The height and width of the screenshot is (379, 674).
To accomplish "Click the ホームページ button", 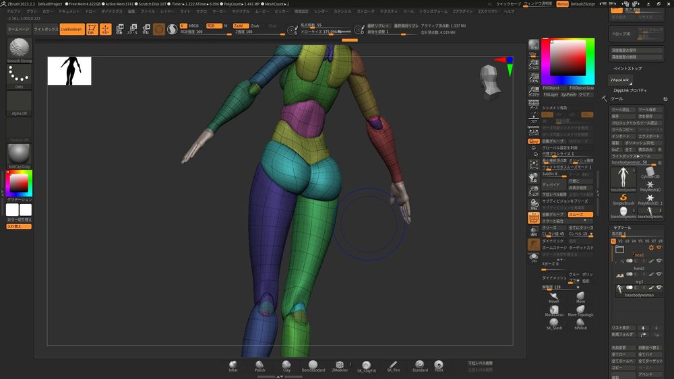I will pyautogui.click(x=19, y=29).
